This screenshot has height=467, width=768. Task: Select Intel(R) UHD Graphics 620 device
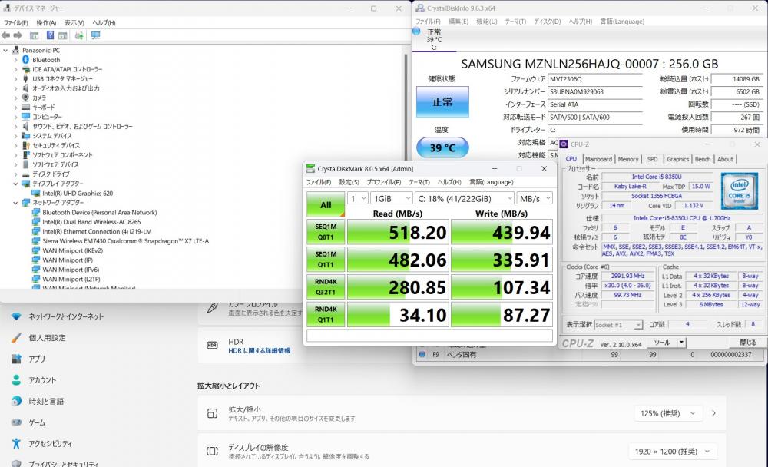(x=78, y=194)
